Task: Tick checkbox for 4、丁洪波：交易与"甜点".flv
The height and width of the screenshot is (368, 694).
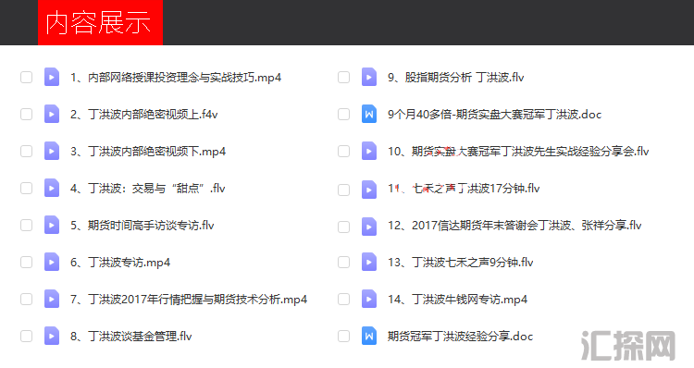Action: tap(27, 188)
